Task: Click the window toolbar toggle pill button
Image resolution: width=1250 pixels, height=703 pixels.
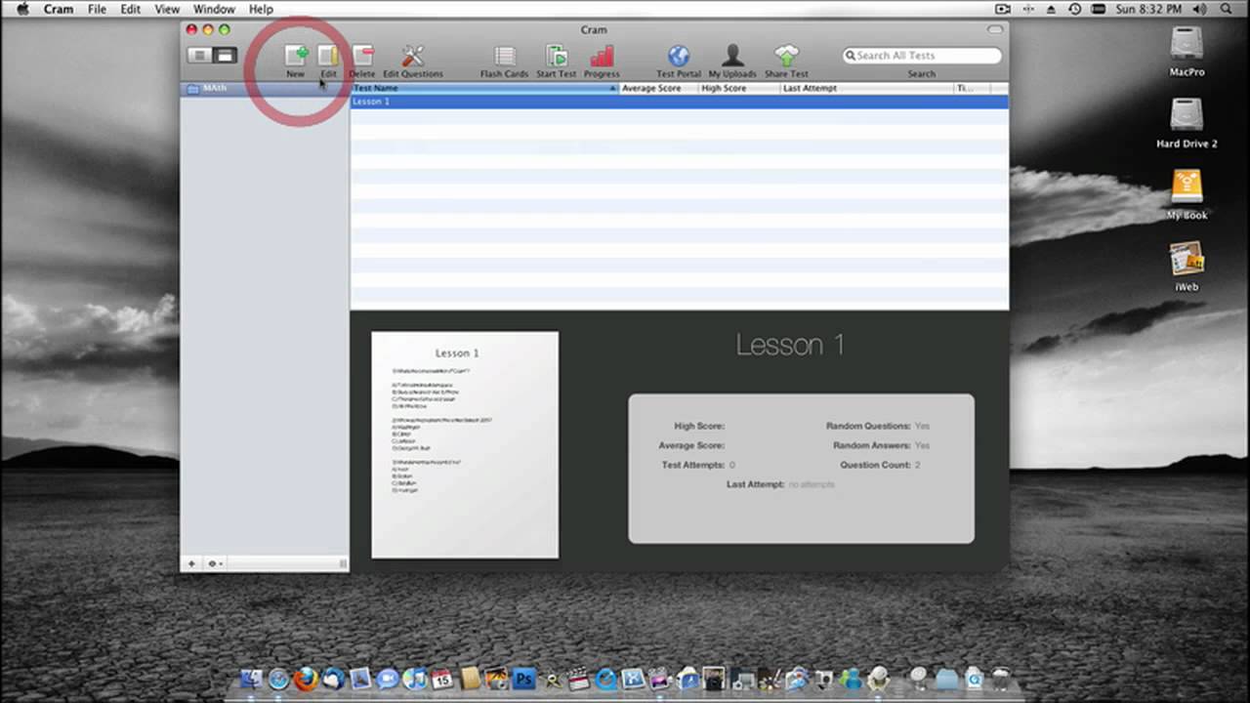Action: pos(995,30)
